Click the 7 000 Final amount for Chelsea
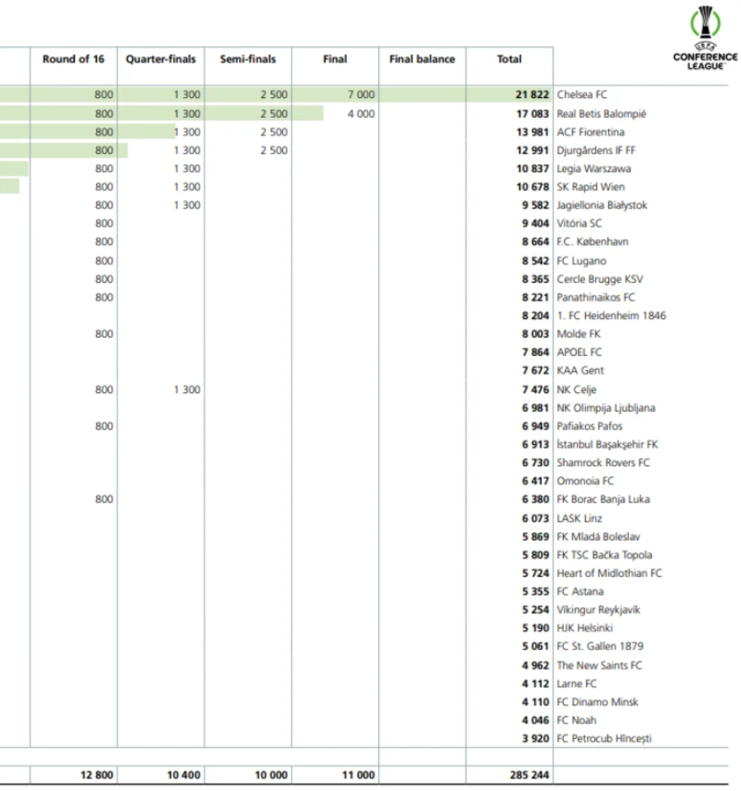 click(x=361, y=96)
